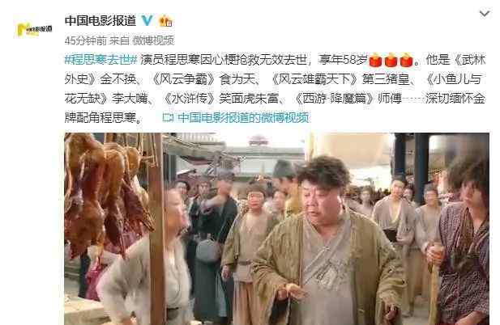Play the embedded video thumbnail
This screenshot has width=500, height=325.
[276, 229]
